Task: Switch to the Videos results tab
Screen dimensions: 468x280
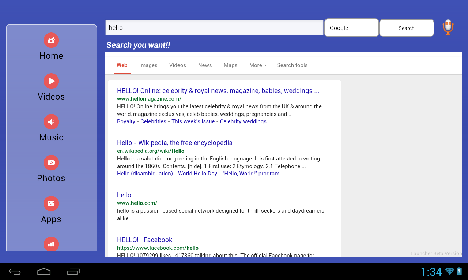Action: [x=178, y=65]
